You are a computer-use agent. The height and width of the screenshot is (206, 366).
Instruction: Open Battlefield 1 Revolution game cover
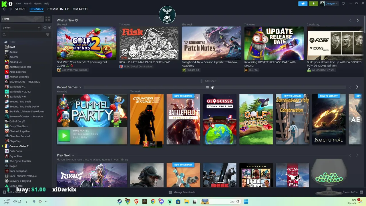pos(183,119)
